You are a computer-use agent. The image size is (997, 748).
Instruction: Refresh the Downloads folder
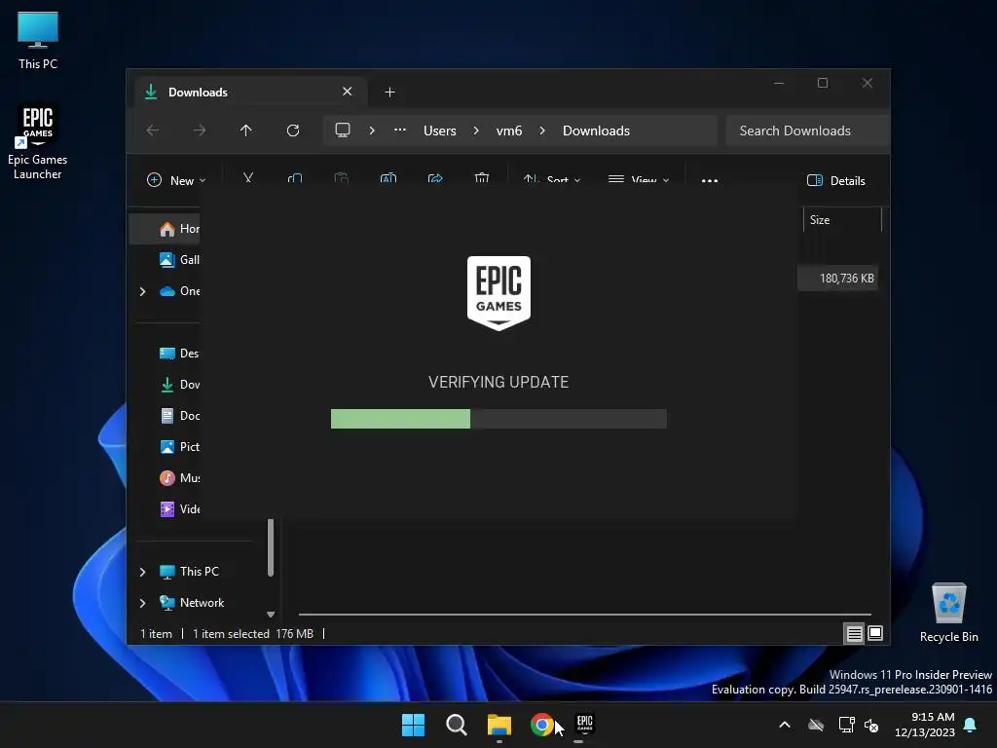point(293,131)
